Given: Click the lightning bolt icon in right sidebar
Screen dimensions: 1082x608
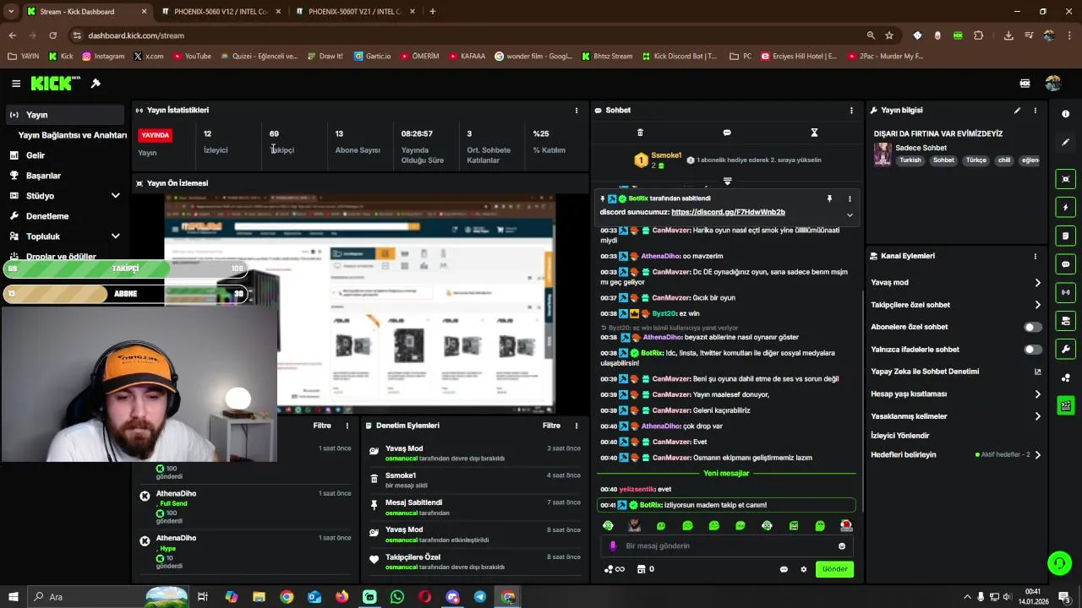Looking at the screenshot, I should coord(1065,208).
